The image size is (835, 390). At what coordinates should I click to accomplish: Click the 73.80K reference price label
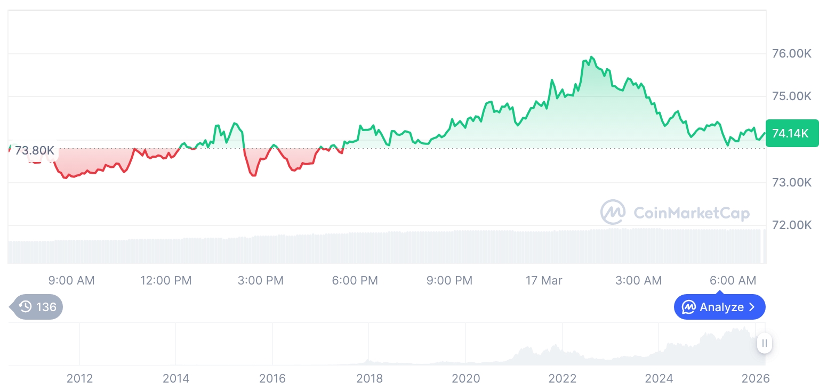(34, 150)
